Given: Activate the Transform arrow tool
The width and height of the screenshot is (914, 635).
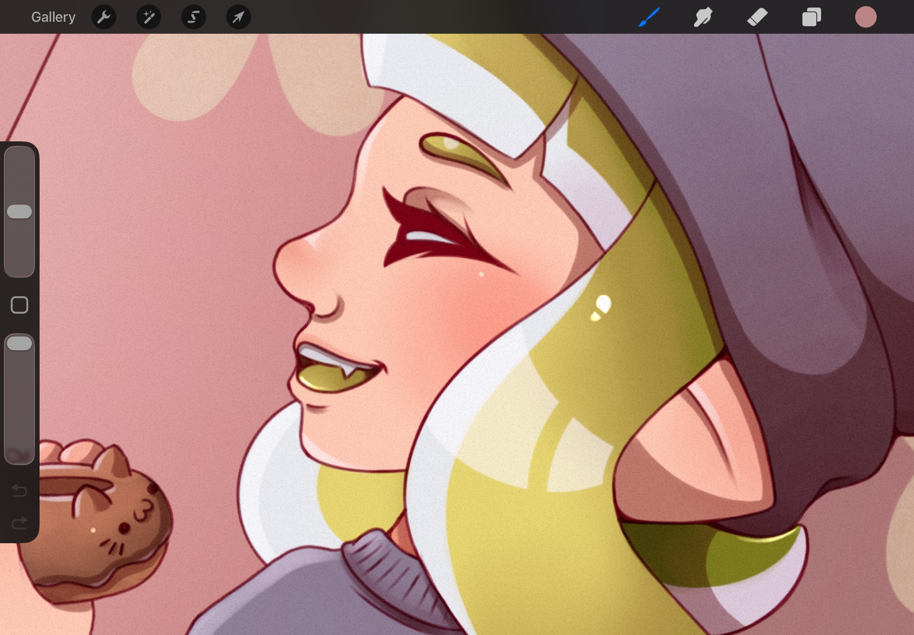Looking at the screenshot, I should [238, 17].
